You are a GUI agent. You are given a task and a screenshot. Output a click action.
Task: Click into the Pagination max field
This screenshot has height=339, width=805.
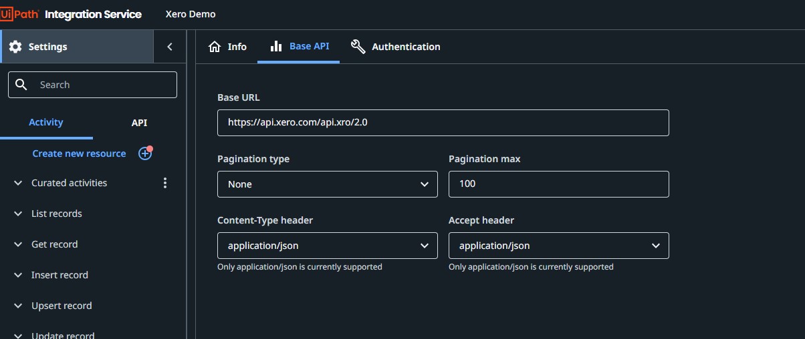pos(559,184)
